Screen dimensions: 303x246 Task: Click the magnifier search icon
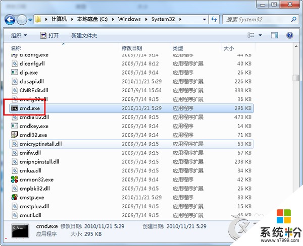click(x=293, y=19)
